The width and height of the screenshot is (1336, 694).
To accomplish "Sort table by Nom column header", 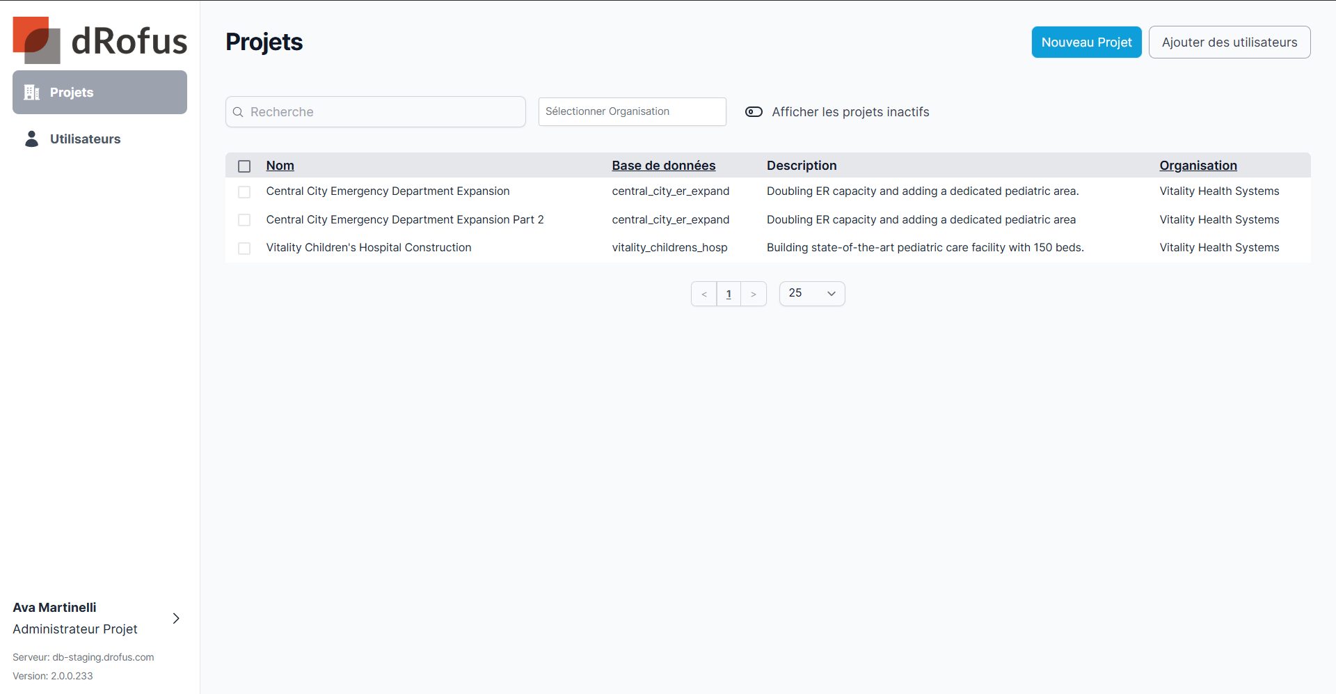I will point(280,166).
